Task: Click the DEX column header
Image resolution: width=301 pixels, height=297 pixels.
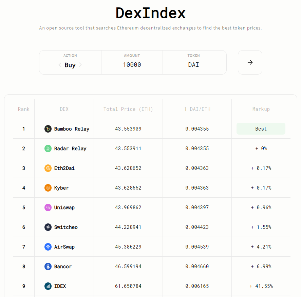Action: click(x=64, y=109)
